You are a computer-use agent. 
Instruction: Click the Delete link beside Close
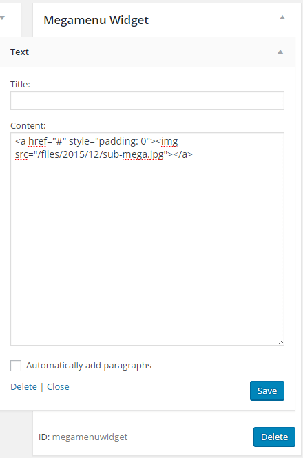click(x=23, y=387)
